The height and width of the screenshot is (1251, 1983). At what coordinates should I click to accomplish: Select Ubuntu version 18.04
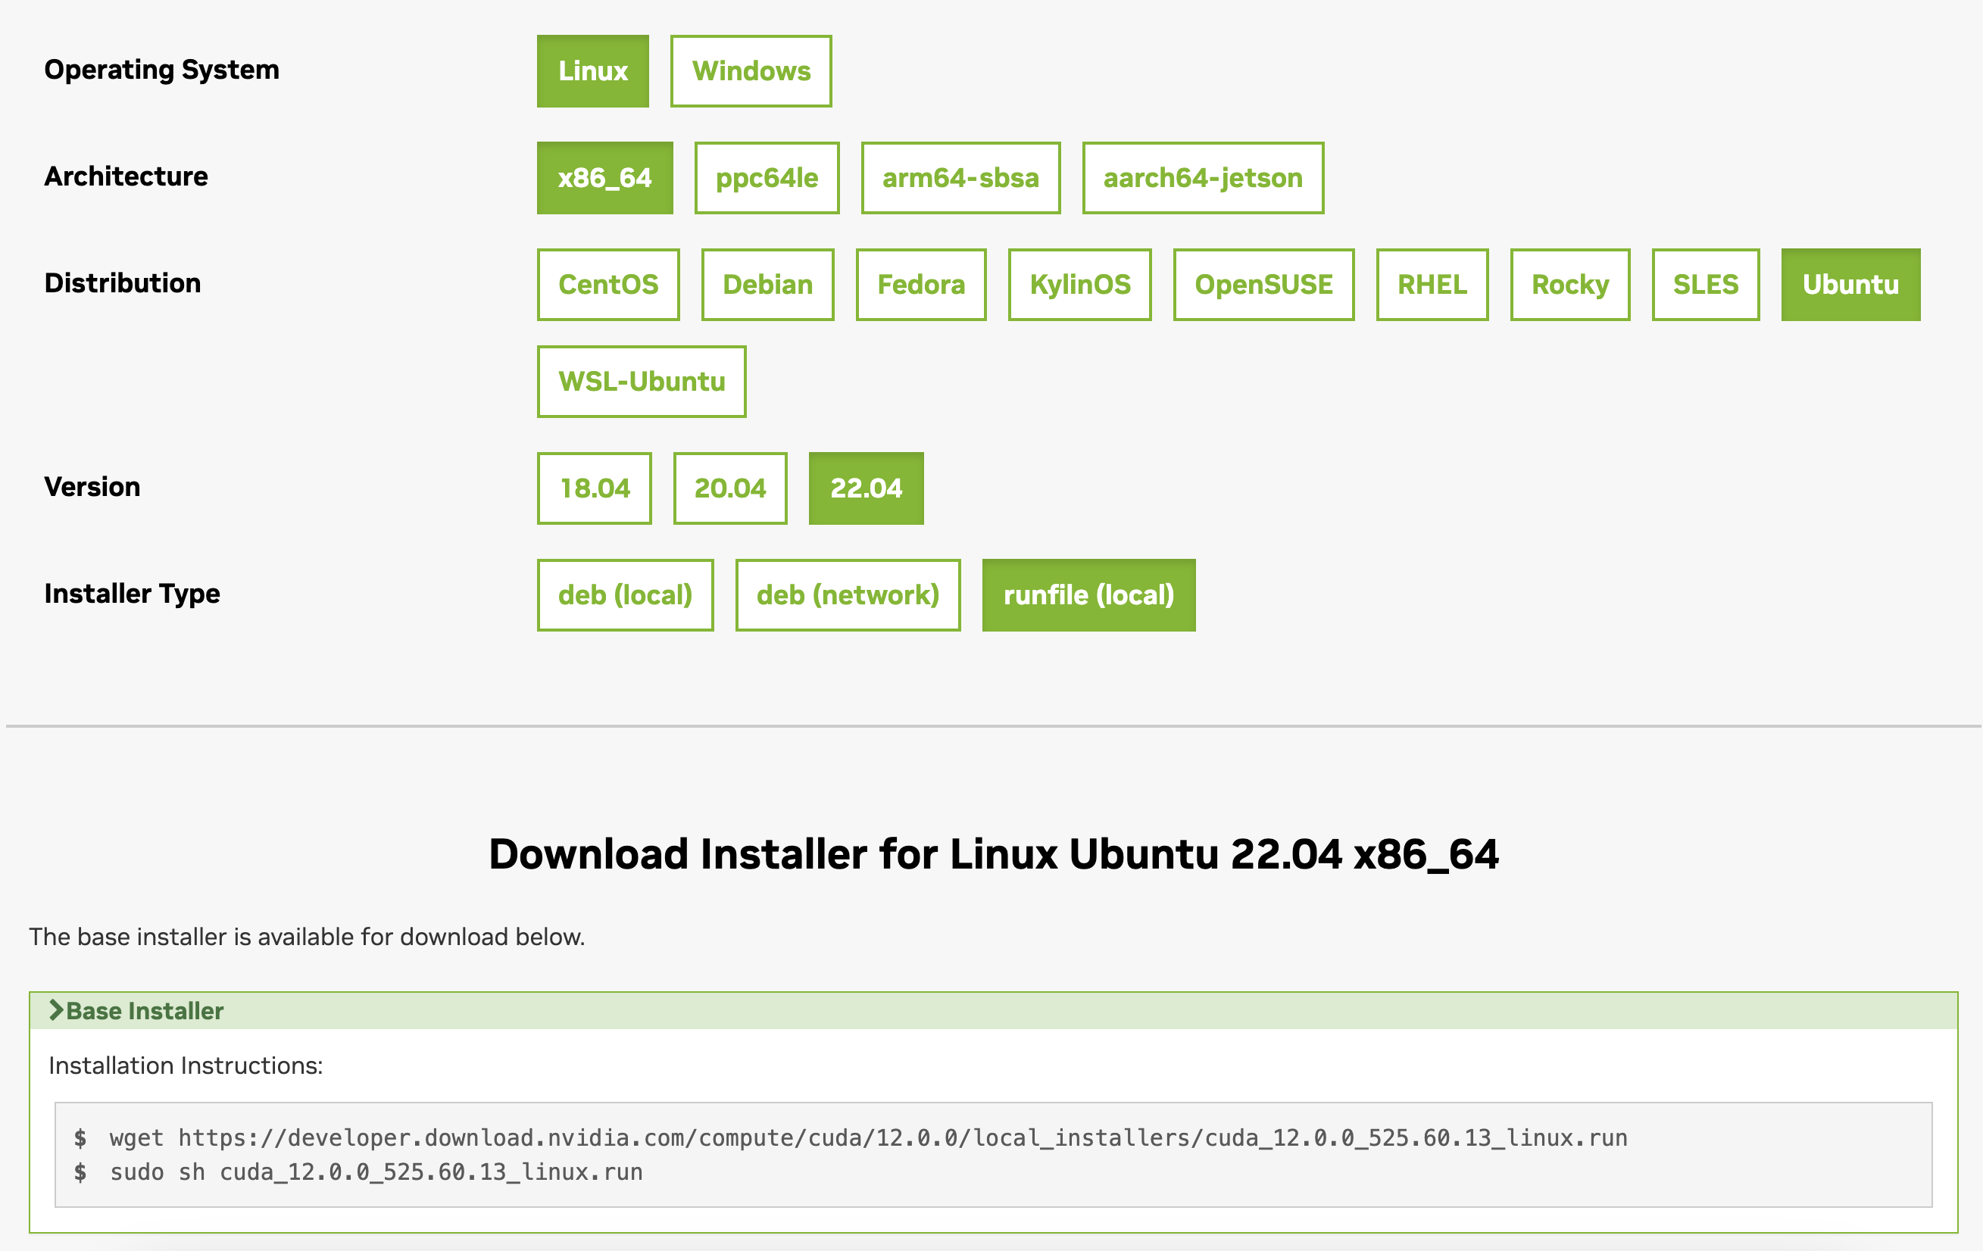[x=594, y=488]
